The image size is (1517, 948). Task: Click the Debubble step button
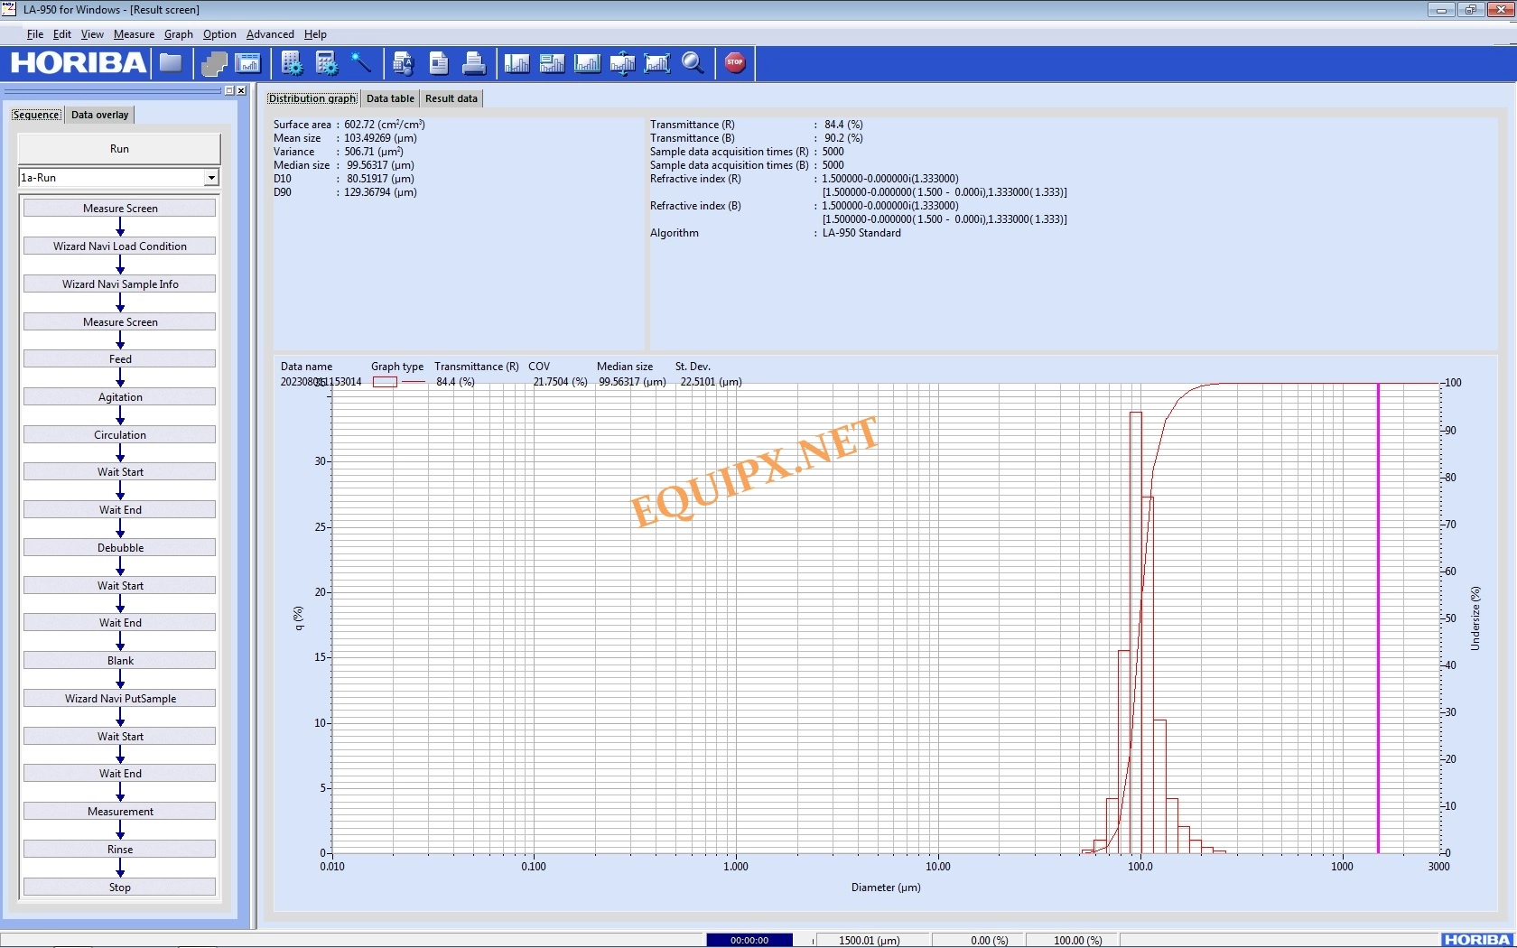[119, 547]
